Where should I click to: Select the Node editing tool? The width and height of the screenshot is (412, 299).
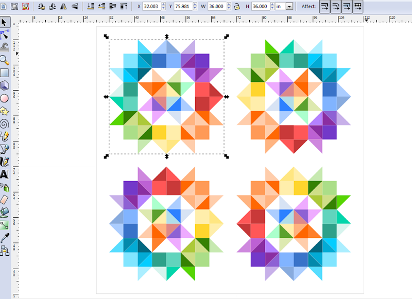click(5, 34)
